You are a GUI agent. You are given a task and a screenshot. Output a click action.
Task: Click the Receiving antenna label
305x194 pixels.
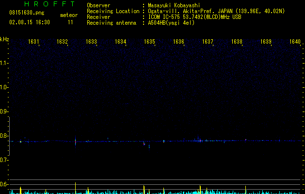pyautogui.click(x=112, y=23)
